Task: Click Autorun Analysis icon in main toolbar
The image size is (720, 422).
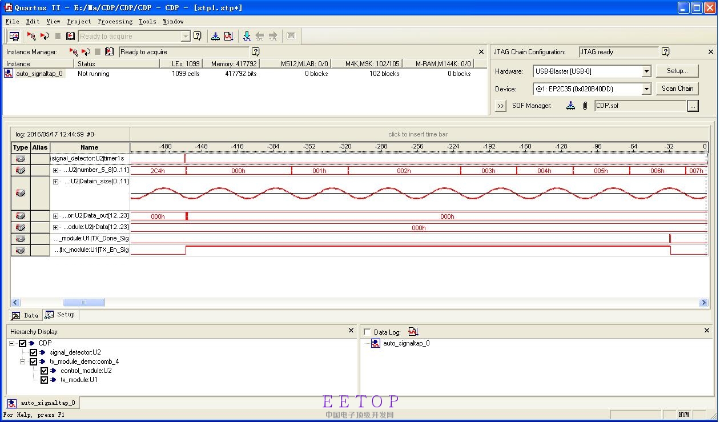Action: coord(45,36)
